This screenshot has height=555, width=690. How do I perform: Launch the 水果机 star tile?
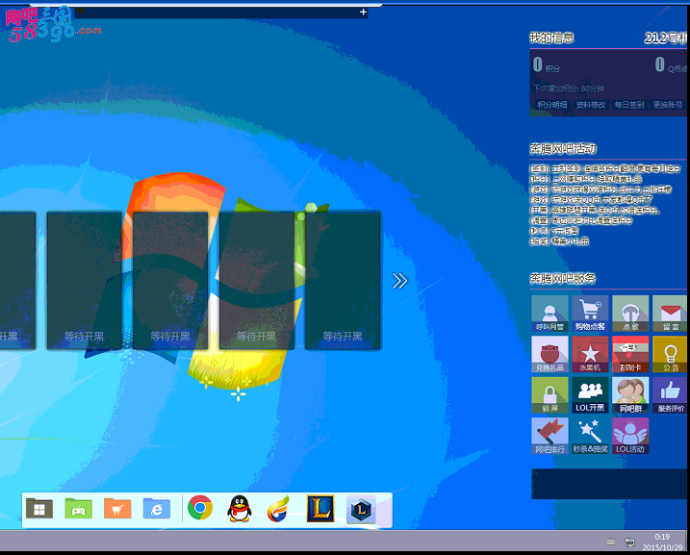click(590, 355)
